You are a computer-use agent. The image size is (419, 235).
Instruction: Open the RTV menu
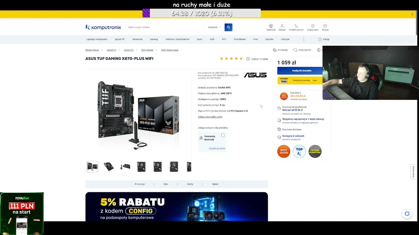point(224,39)
